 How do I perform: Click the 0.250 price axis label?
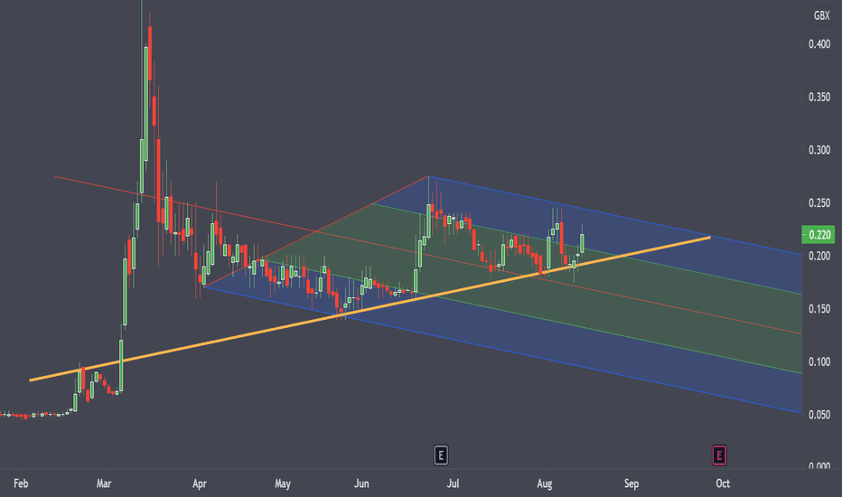point(819,203)
